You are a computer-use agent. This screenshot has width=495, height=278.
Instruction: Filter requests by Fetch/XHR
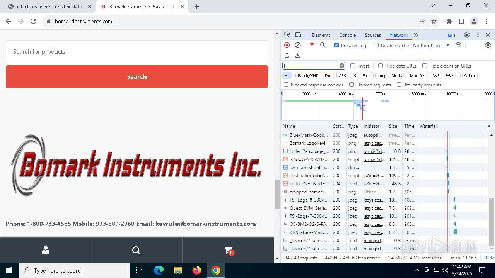click(308, 76)
